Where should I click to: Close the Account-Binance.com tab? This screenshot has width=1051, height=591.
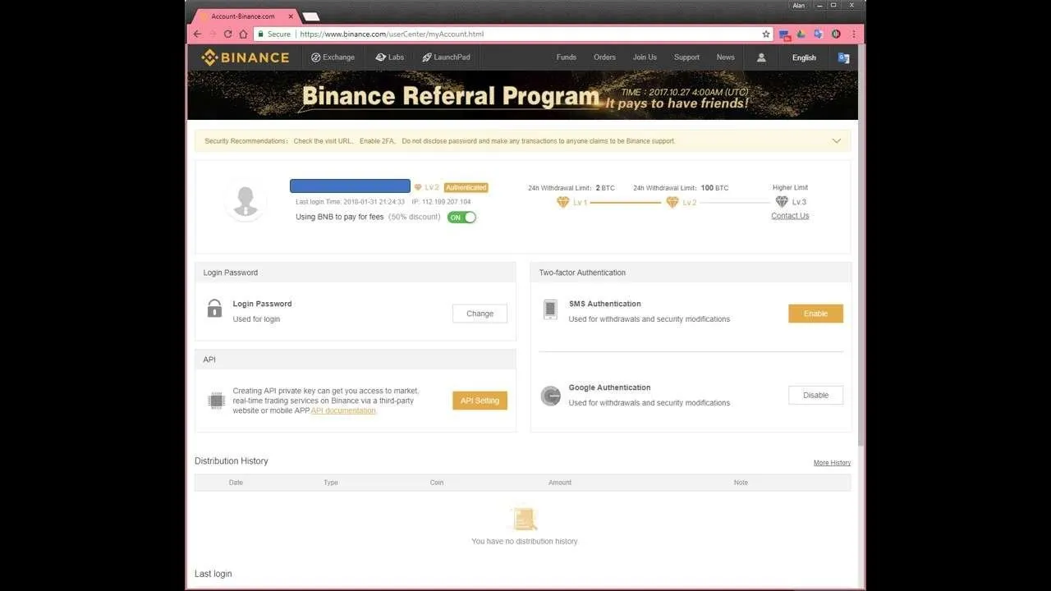point(291,16)
